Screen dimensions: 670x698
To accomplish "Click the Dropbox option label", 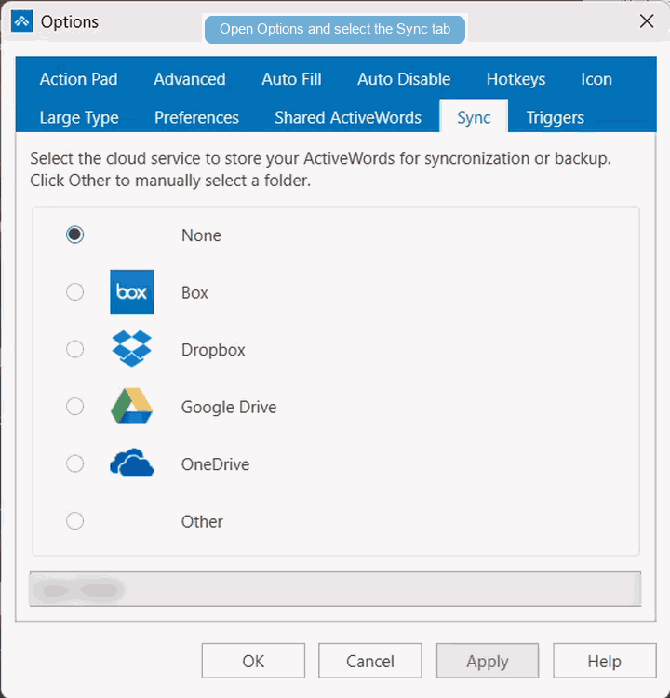I will click(x=213, y=349).
